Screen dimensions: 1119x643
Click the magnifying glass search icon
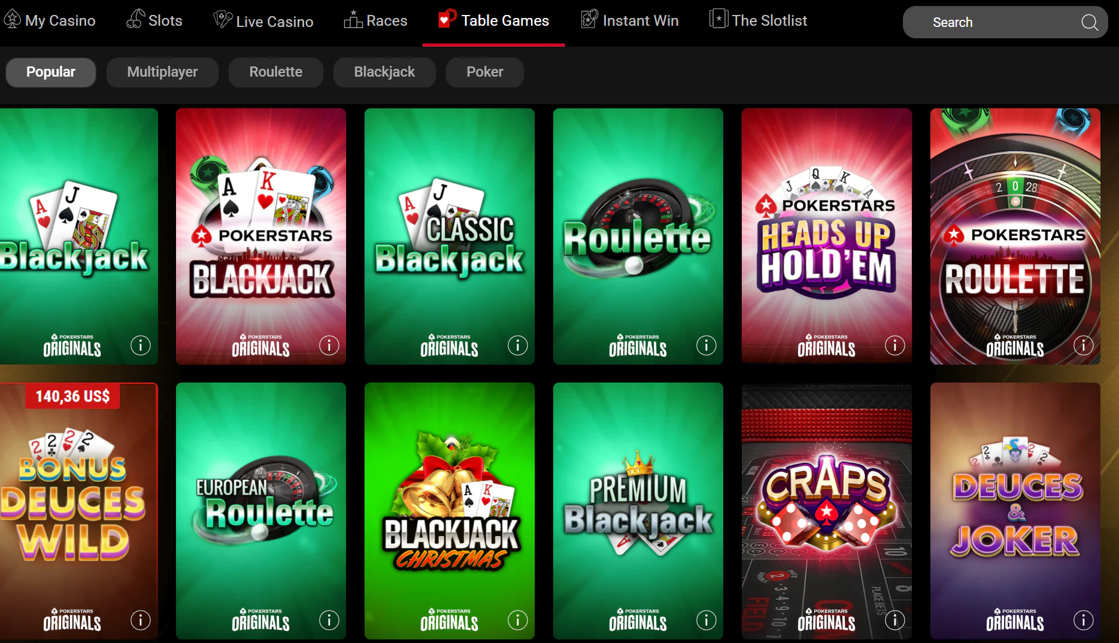1090,23
